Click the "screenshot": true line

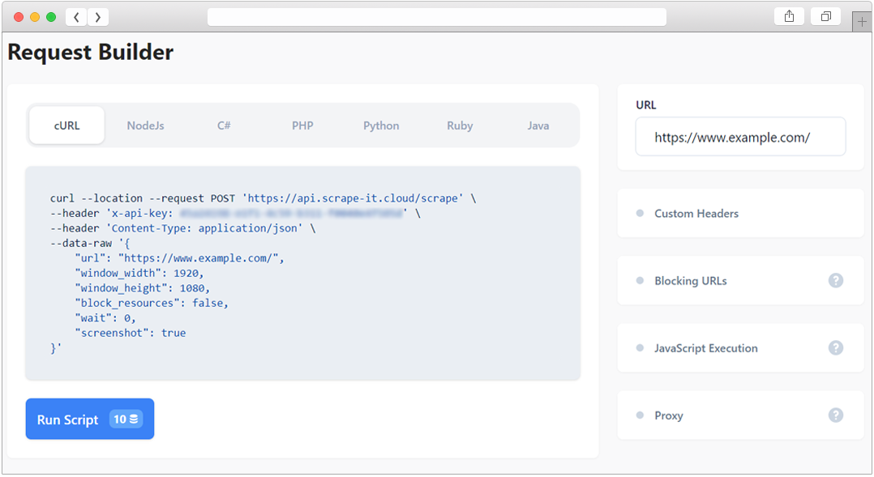131,333
